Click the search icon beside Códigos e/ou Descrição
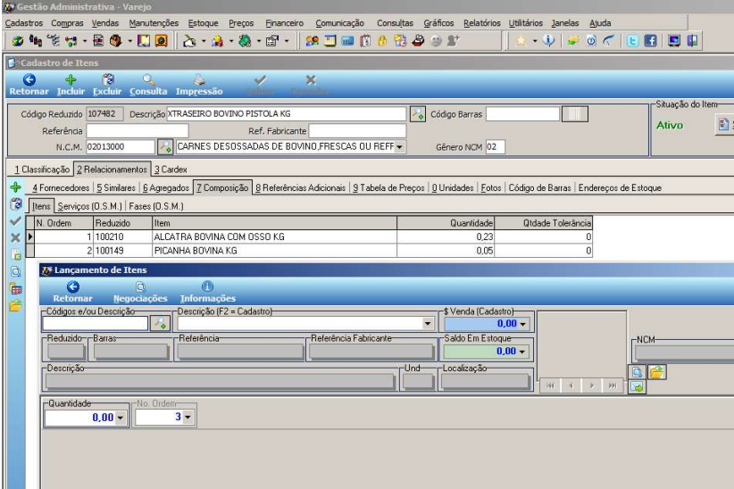 (160, 323)
